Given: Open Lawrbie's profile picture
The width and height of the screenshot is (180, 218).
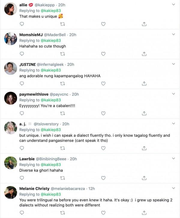Looking at the screenshot, I should tap(10, 163).
